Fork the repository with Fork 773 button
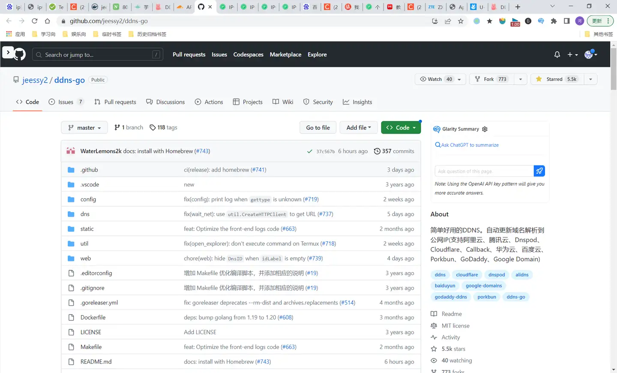Screen dimensions: 617x373 (492, 79)
